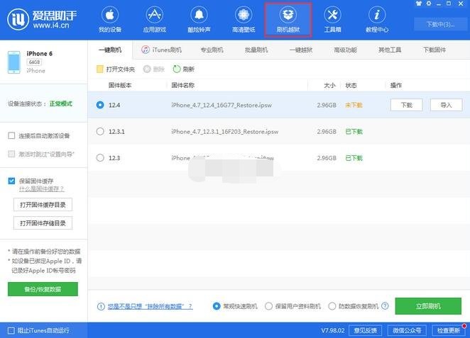This screenshot has height=338, width=470.
Task: Enable 连接后自动激活设备 checkbox
Action: (x=11, y=135)
